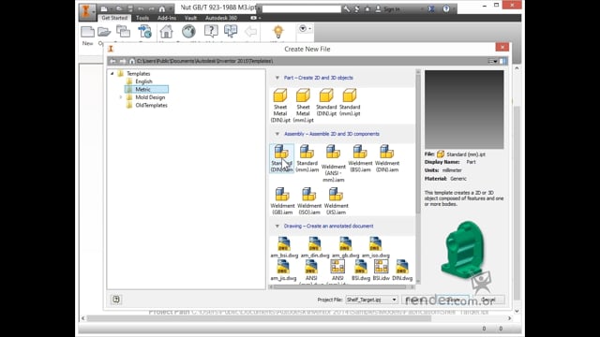Switch to the Autodesk 360 tab
600x337 pixels.
pyautogui.click(x=221, y=18)
